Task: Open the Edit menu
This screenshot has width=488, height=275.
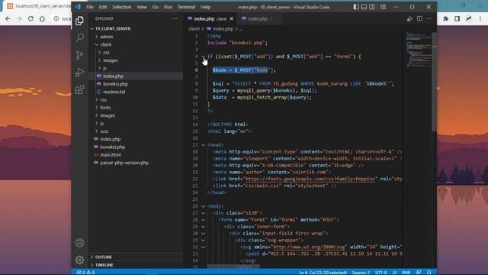Action: [103, 7]
